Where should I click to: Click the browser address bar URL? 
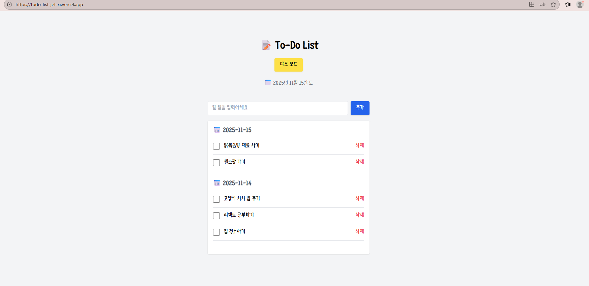pos(49,4)
